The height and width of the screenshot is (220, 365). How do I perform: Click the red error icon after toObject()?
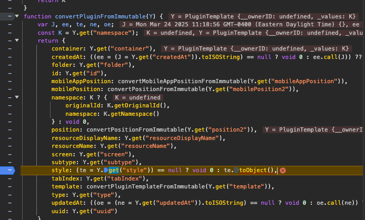pyautogui.click(x=283, y=171)
